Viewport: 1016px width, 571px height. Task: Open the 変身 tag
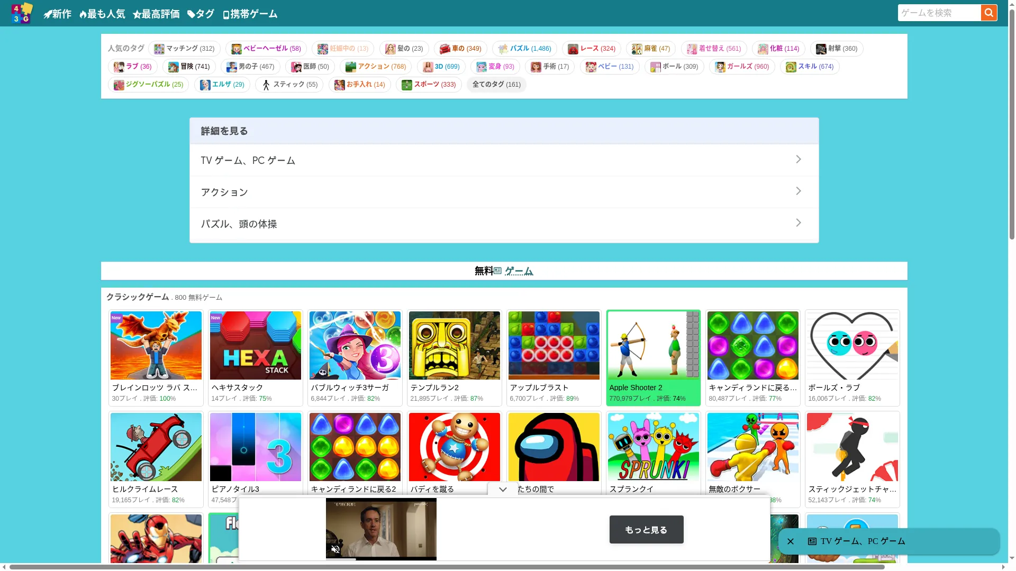495,67
